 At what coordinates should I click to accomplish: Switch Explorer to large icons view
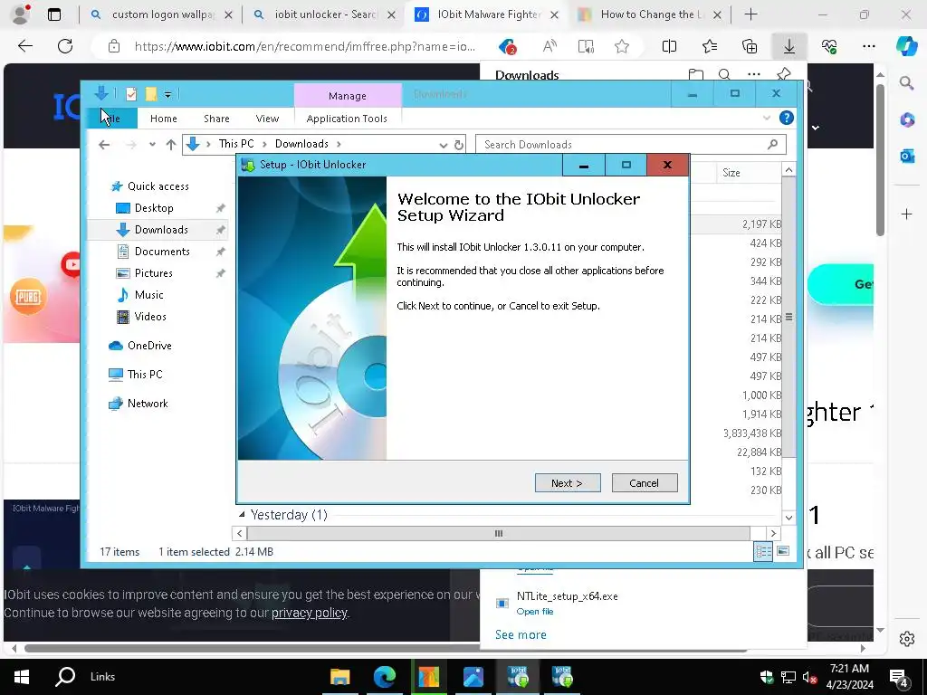pos(783,551)
